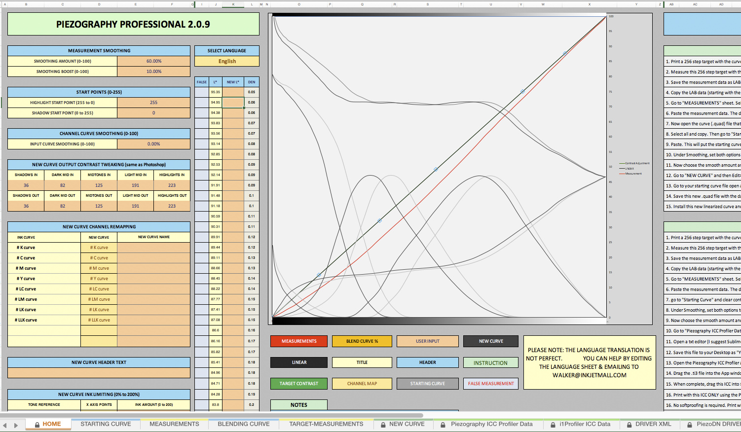Image resolution: width=741 pixels, height=432 pixels.
Task: Click the lock icon on DRIVER XML tab
Action: point(629,424)
